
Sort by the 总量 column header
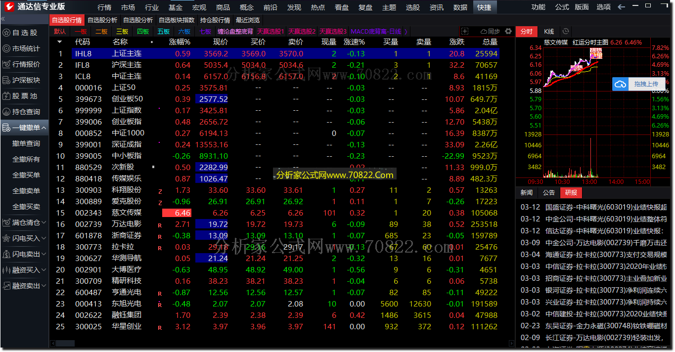coord(490,42)
